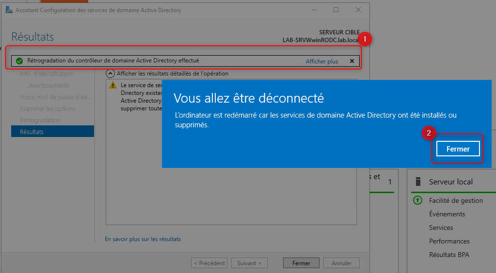This screenshot has width=496, height=273.
Task: Open En savoir plus sur les résultats link
Action: [x=143, y=239]
